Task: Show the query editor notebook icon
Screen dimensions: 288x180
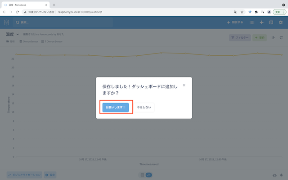Action: 273,38
